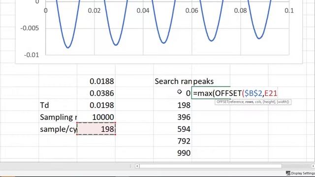Select search range cell with 198
The width and height of the screenshot is (315, 177).
[x=173, y=105]
